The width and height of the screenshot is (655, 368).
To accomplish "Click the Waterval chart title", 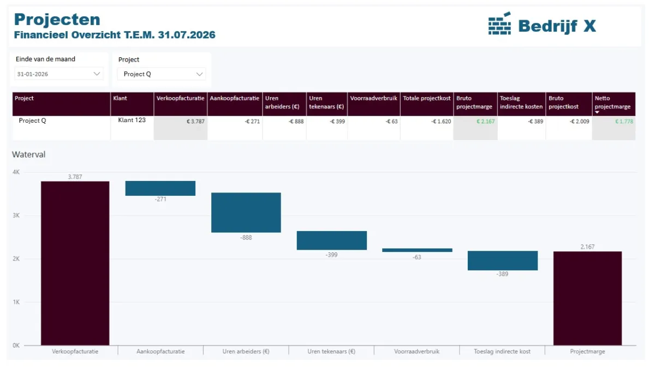I will [x=29, y=155].
